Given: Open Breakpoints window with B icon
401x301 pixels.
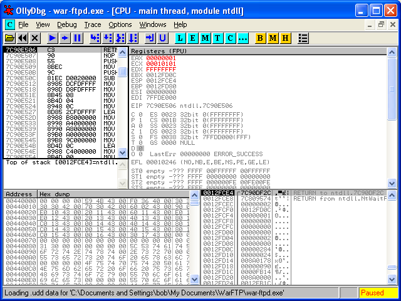Looking at the screenshot, I should [x=261, y=38].
